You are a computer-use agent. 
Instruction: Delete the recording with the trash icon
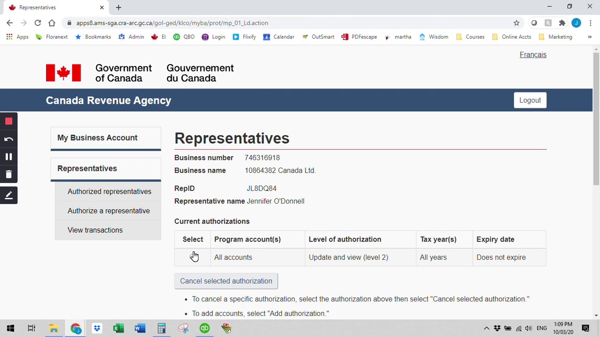pyautogui.click(x=8, y=175)
